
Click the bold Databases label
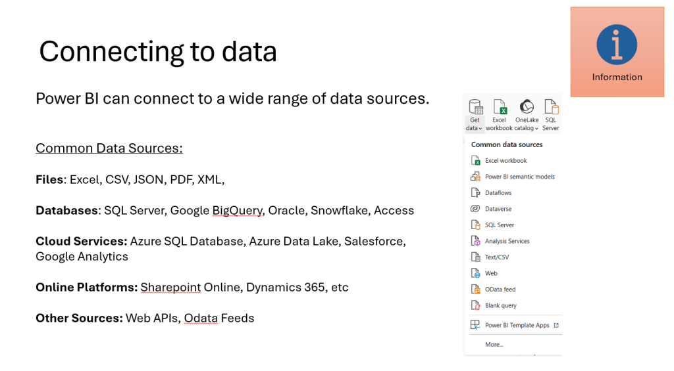point(68,210)
